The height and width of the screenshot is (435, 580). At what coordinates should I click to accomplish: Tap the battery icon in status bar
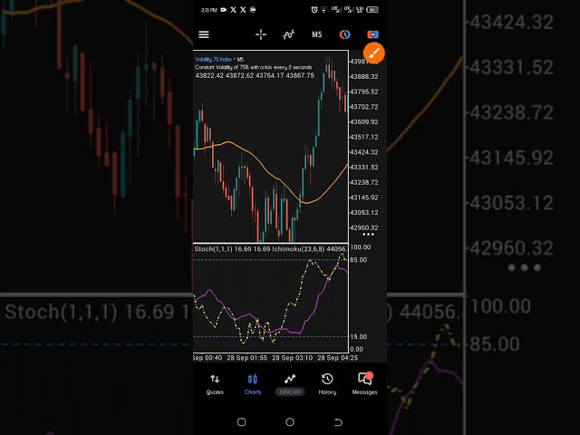click(372, 10)
